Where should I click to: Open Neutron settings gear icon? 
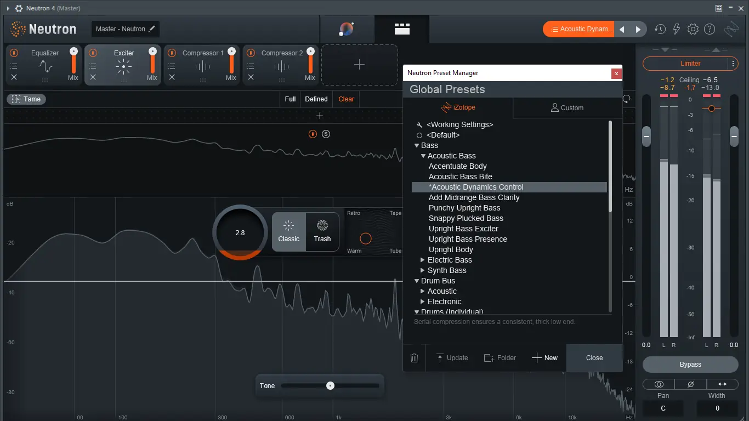tap(693, 29)
